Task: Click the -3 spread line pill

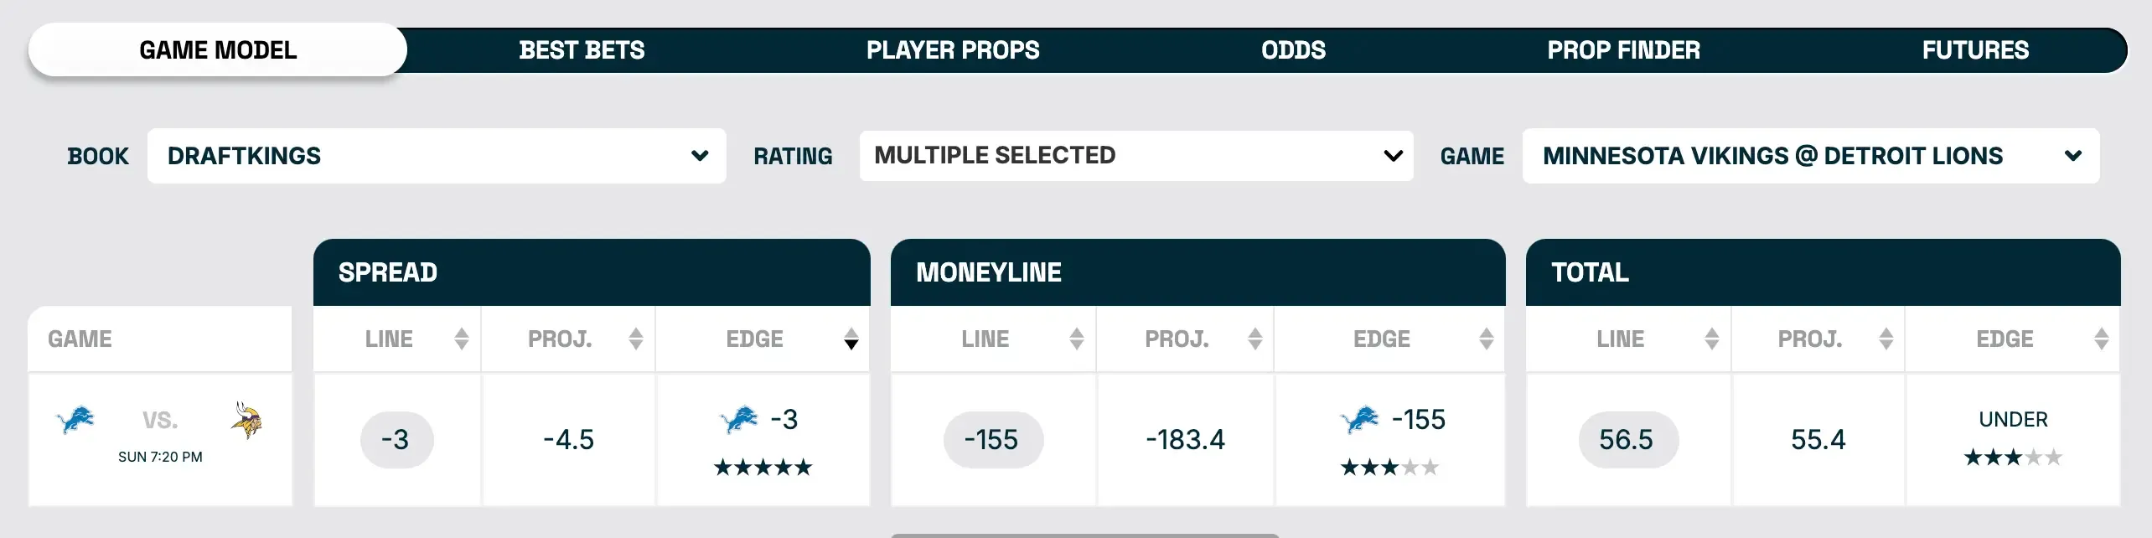Action: [x=396, y=440]
